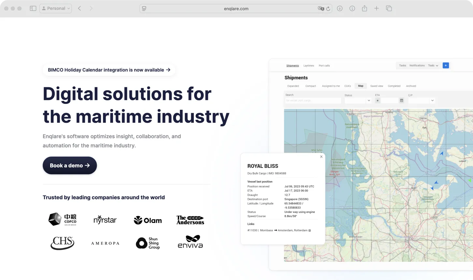This screenshot has height=280, width=473.
Task: Select the Archived view tab
Action: coord(411,86)
